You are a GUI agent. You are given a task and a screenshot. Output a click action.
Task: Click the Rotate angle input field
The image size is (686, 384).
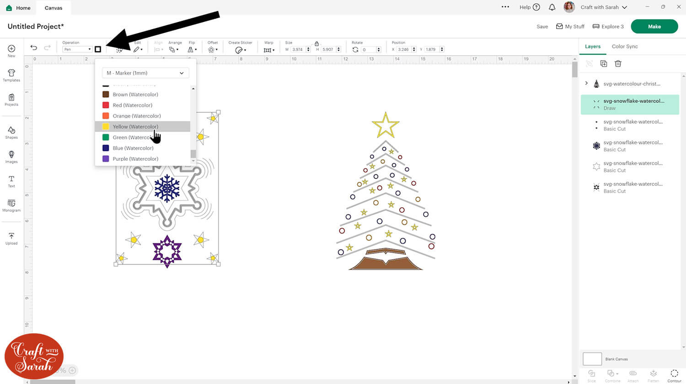click(368, 49)
